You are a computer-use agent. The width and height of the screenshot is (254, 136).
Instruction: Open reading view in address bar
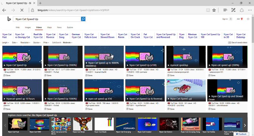(x=208, y=10)
